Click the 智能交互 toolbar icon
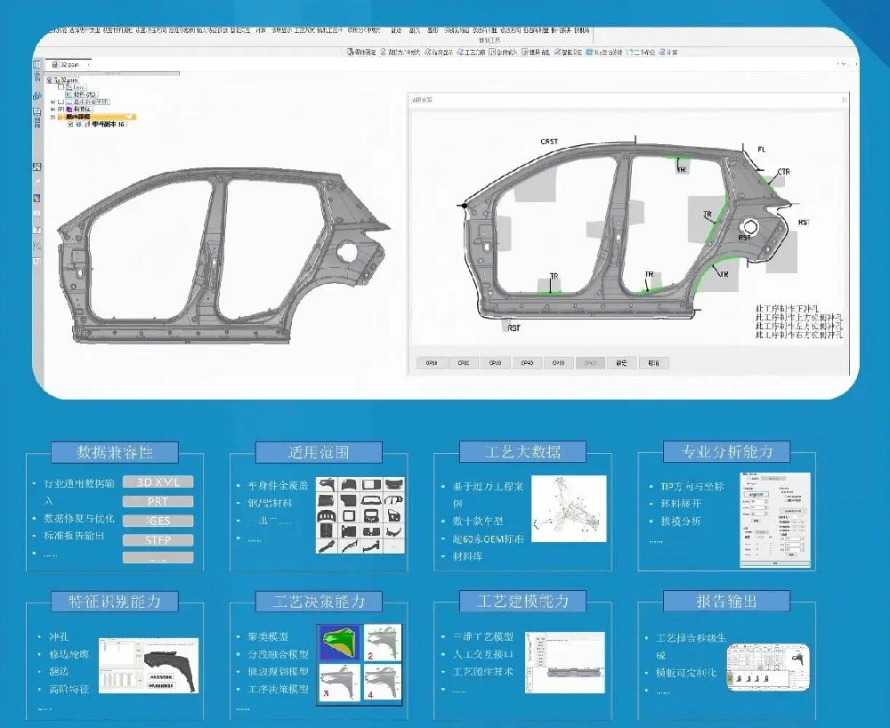The image size is (890, 728). click(556, 53)
